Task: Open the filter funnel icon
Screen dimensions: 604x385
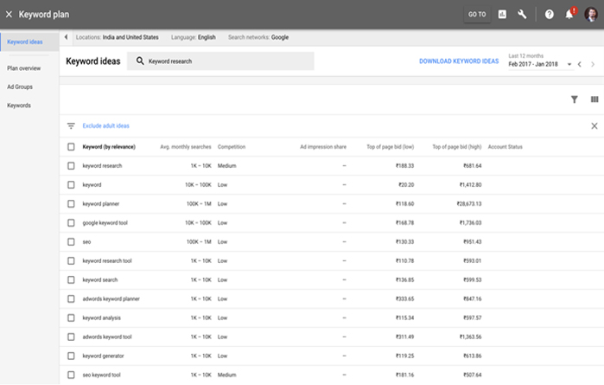Action: [x=574, y=99]
